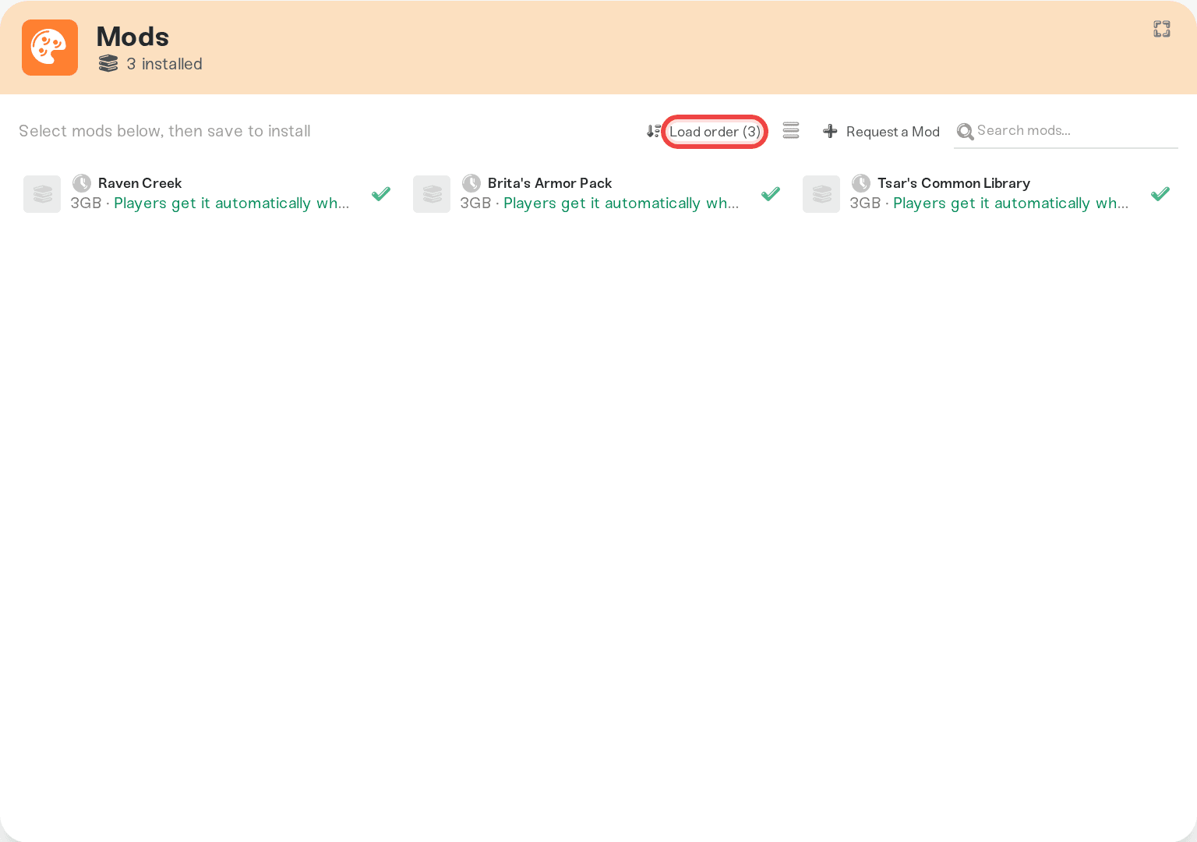Click clock icon next to Raven Creek
This screenshot has height=842, width=1197.
click(82, 183)
